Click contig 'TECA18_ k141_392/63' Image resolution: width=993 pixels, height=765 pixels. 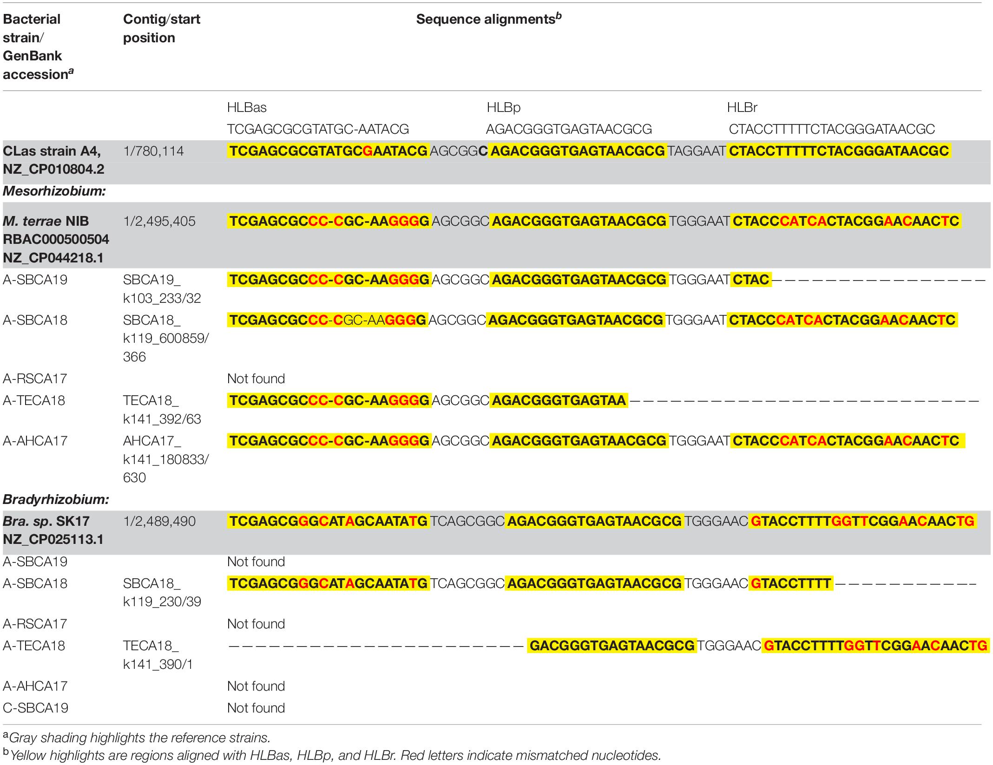point(162,410)
